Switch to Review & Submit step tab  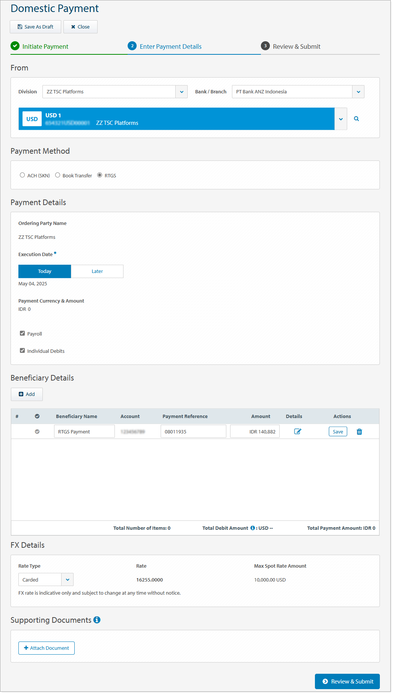pyautogui.click(x=296, y=46)
